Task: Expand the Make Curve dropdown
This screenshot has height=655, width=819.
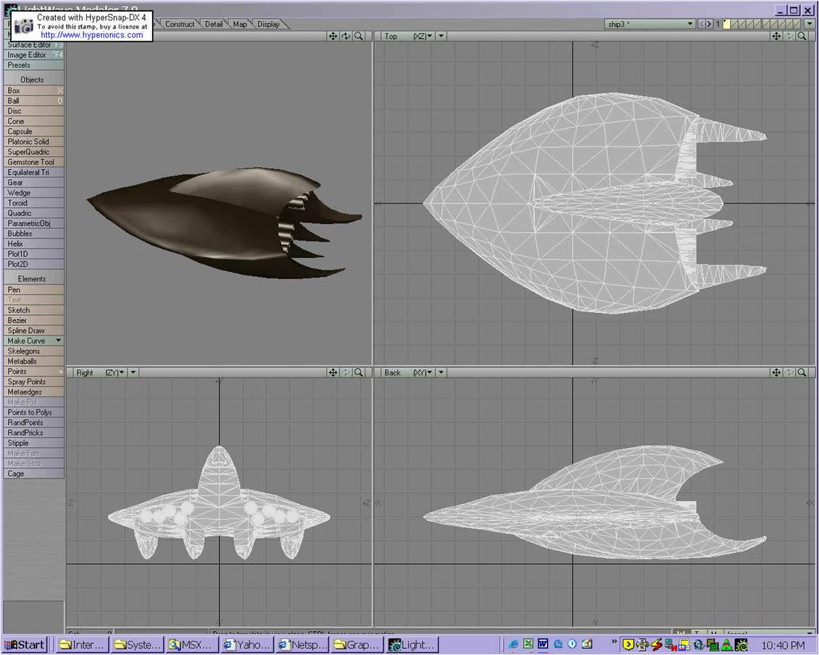Action: [x=58, y=341]
